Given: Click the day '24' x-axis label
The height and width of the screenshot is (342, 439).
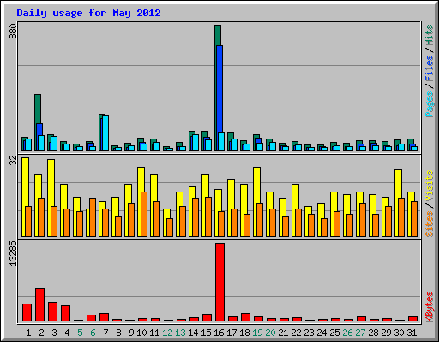Looking at the screenshot, I should pyautogui.click(x=322, y=333).
